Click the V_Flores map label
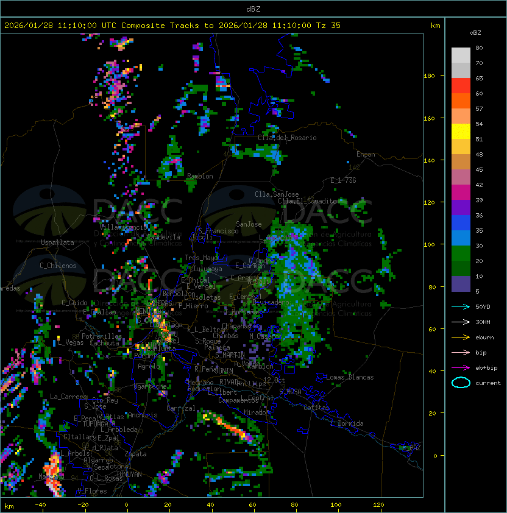 tap(92, 491)
